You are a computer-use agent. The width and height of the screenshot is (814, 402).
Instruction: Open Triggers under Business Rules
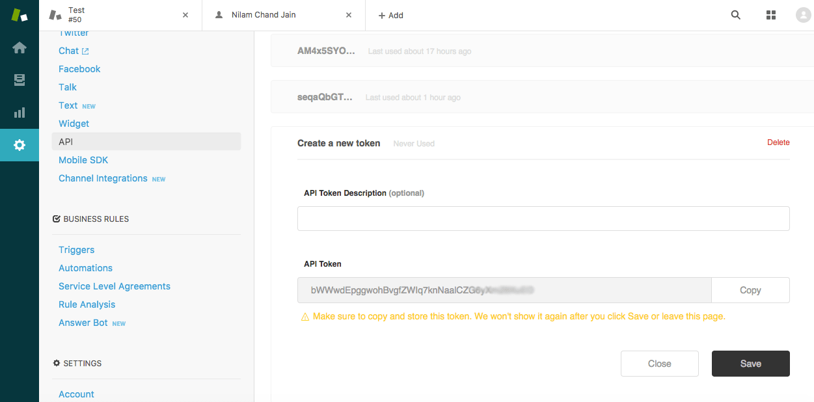coord(77,250)
